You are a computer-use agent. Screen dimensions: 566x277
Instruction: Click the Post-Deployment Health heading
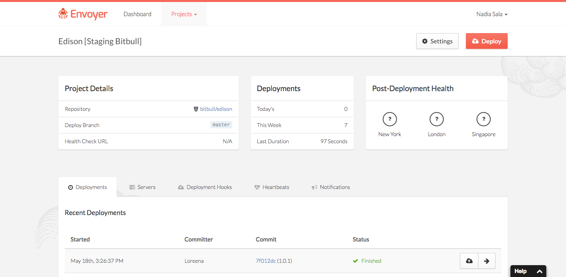[413, 88]
